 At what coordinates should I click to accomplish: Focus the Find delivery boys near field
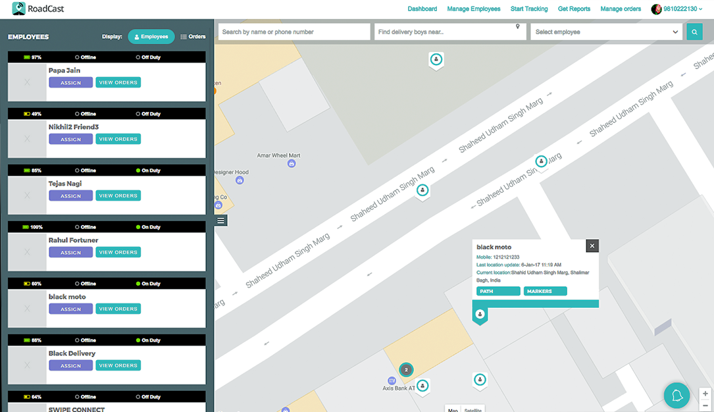(450, 32)
